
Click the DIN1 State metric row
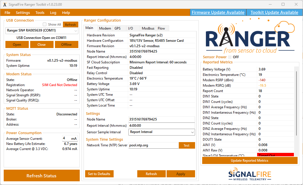tap(248, 96)
